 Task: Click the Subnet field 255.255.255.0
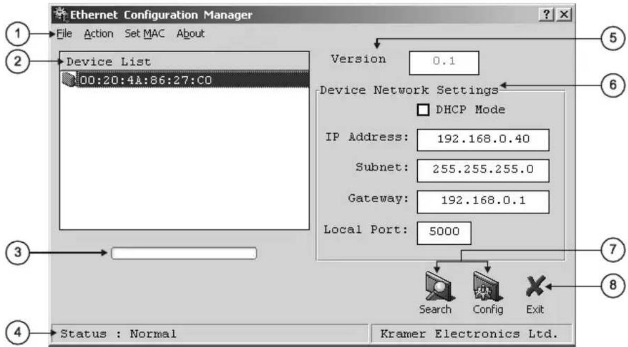click(x=483, y=171)
